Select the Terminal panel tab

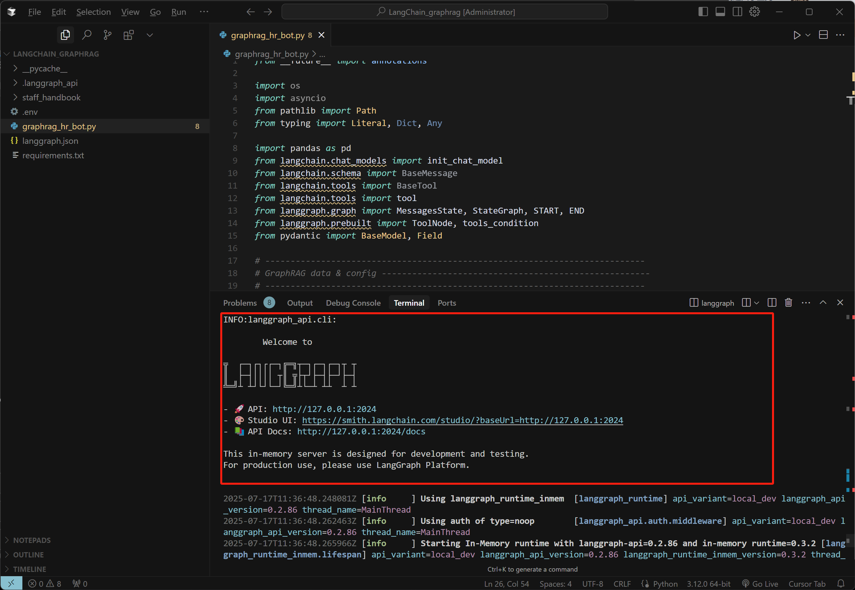click(x=409, y=303)
